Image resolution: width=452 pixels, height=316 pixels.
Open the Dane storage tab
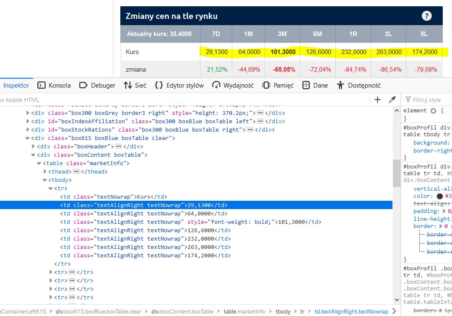coord(315,85)
